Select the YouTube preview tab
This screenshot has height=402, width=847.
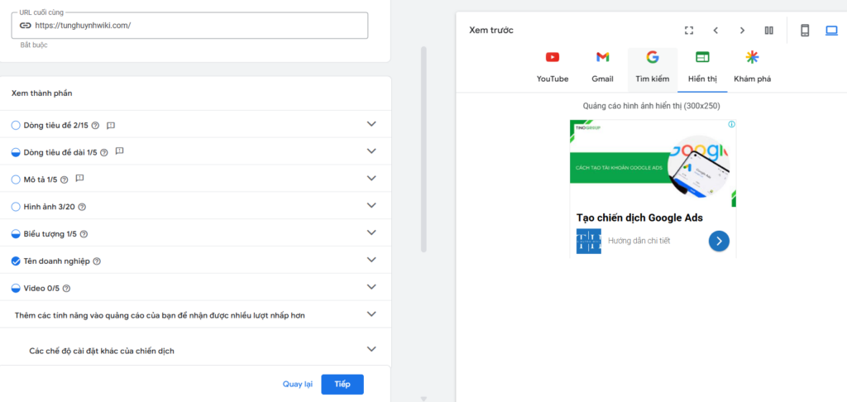pyautogui.click(x=553, y=69)
